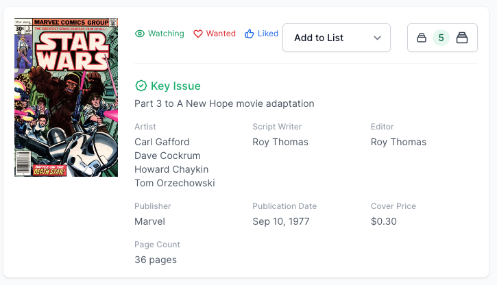The image size is (497, 285).
Task: Click artist Tom Orzechowski
Action: (x=175, y=183)
